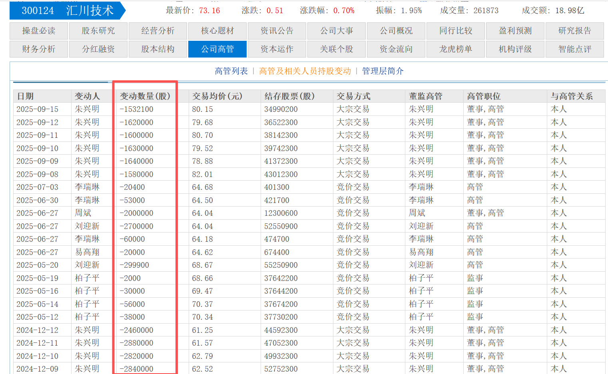The height and width of the screenshot is (374, 608).
Task: Open 分红融资 tab
Action: click(x=98, y=49)
